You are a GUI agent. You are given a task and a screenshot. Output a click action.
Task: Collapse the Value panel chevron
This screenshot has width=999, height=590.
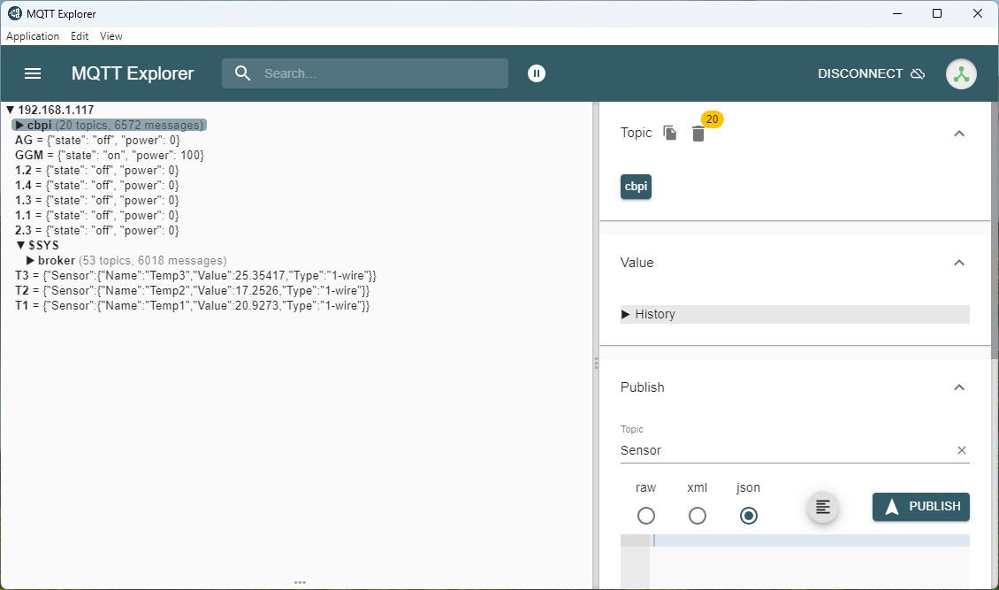(x=959, y=263)
